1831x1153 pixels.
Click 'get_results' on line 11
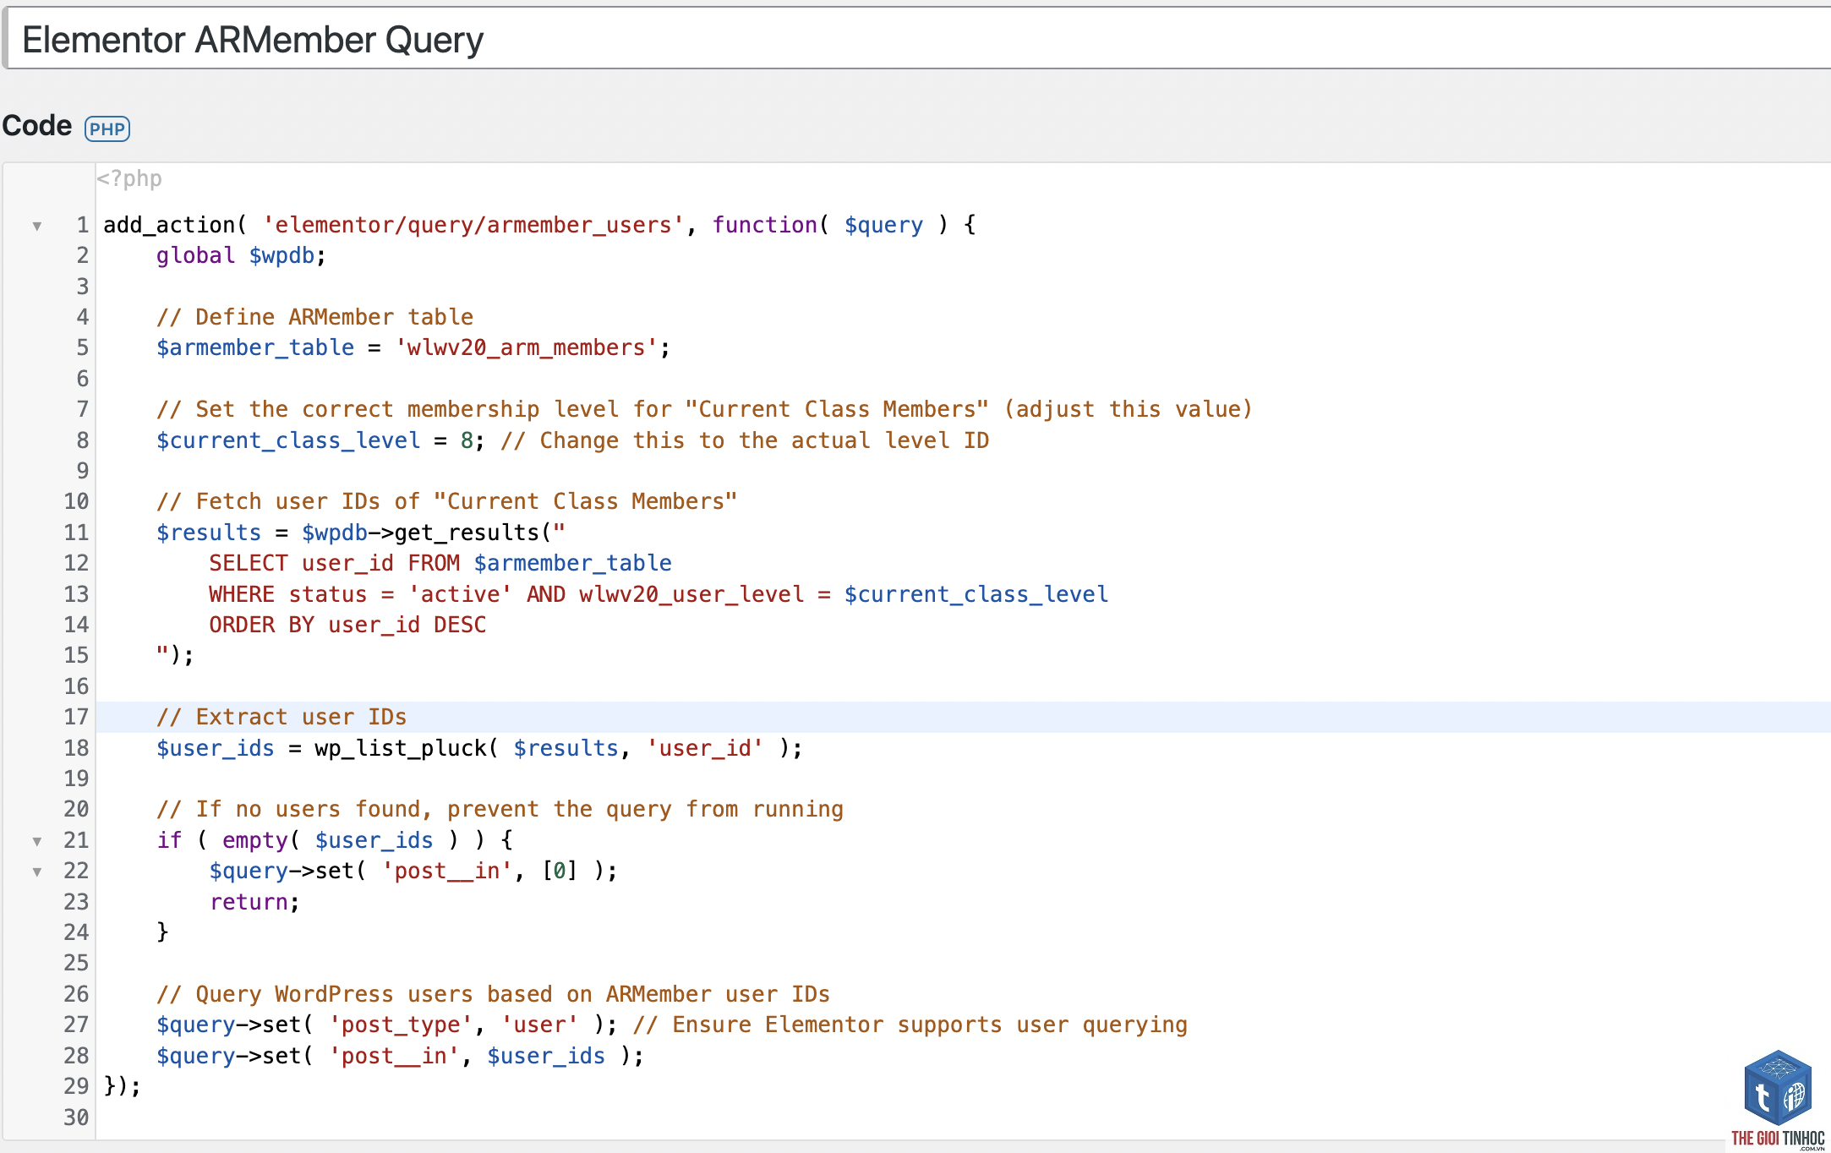[x=466, y=533]
